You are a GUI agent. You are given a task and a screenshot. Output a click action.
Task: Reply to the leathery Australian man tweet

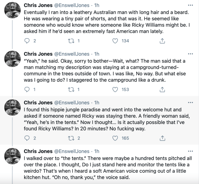pyautogui.click(x=27, y=41)
